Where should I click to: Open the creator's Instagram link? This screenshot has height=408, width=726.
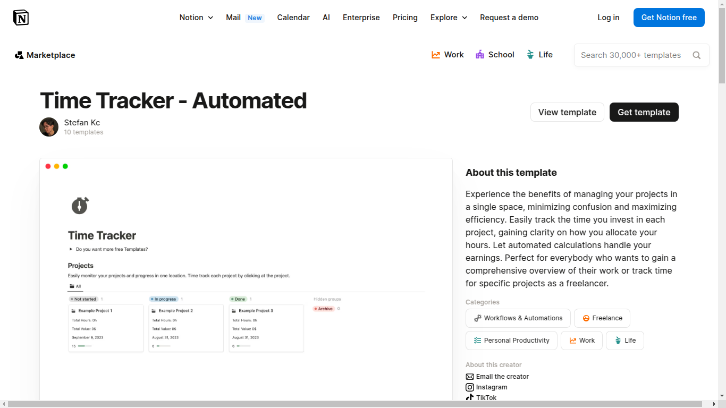[492, 387]
